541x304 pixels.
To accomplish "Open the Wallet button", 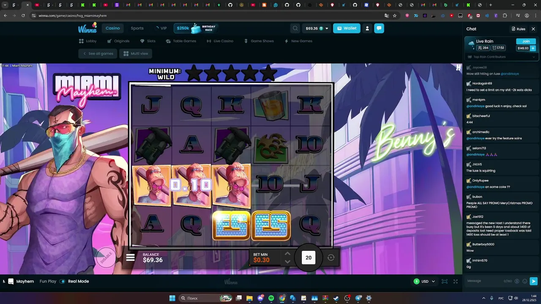I will point(347,28).
